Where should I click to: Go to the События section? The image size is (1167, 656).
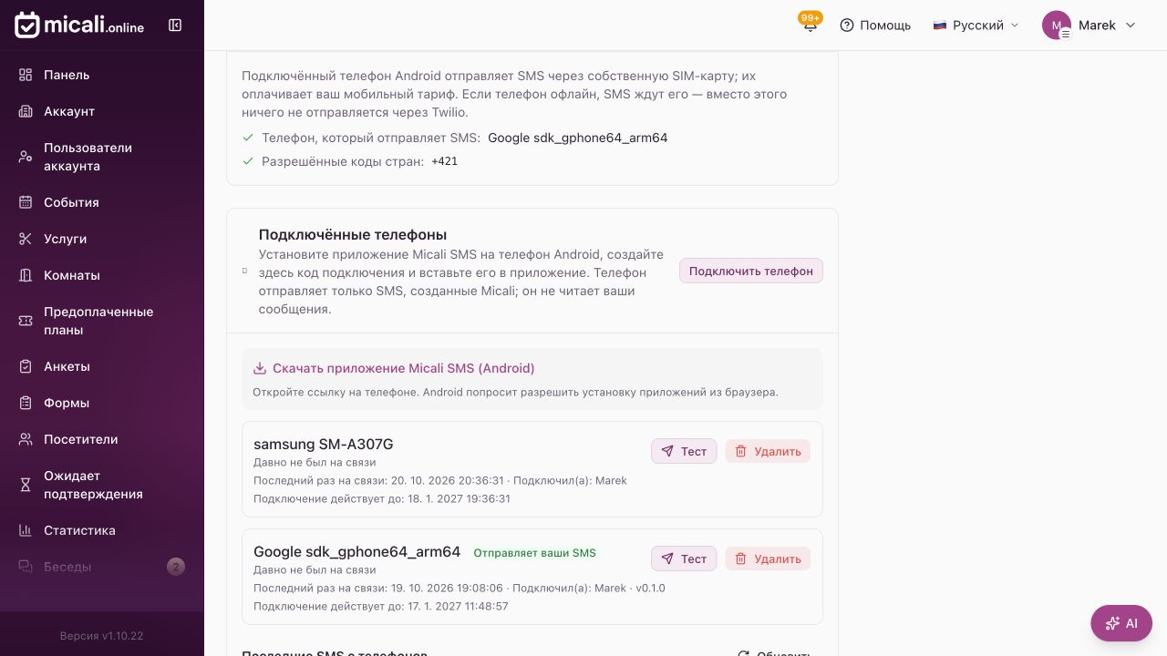102,202
